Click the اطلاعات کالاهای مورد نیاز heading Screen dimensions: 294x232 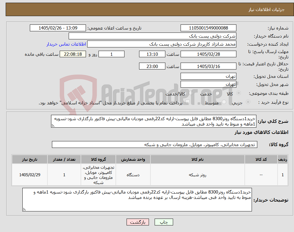261,132
